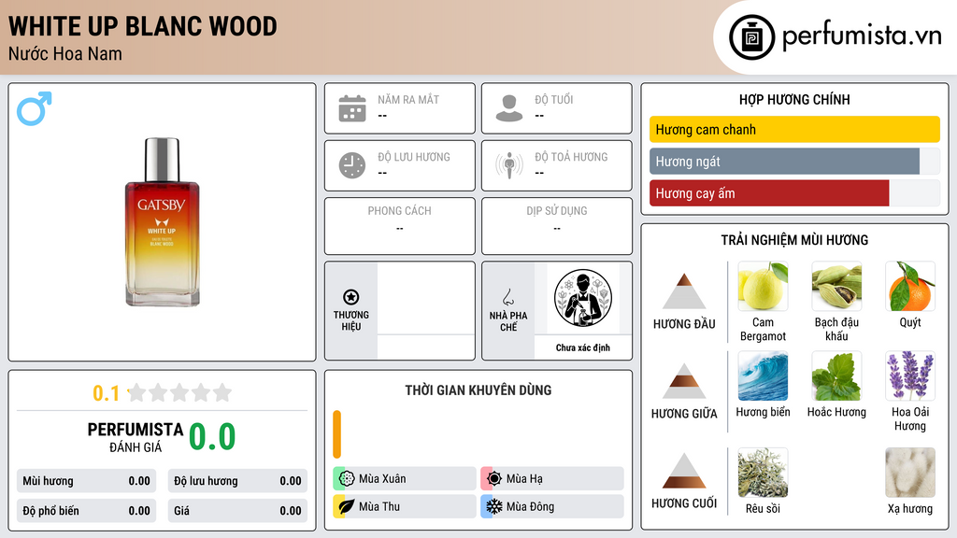Select the Hương cay ấm accord bar
This screenshot has height=538, width=957.
pos(794,193)
